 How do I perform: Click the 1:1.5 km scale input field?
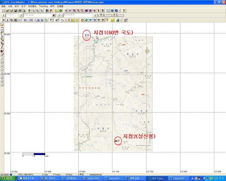coord(11,15)
